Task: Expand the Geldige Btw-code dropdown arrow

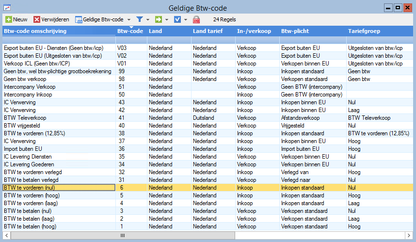Action: coord(129,19)
